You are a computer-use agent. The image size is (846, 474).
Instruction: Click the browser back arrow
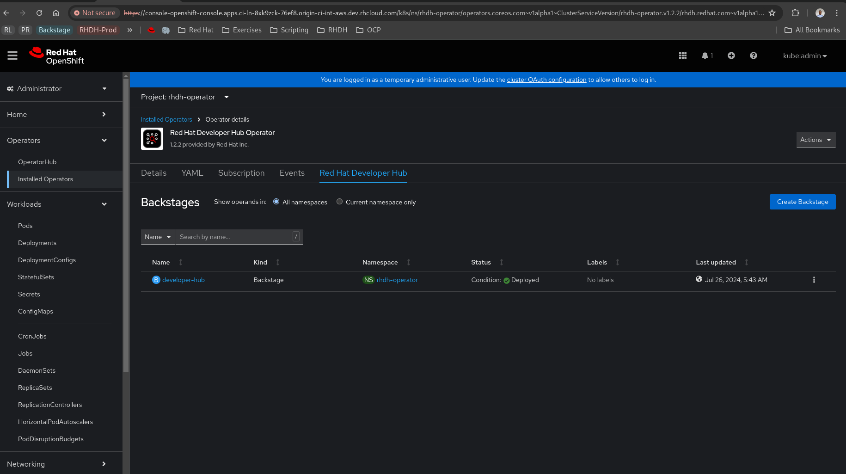pyautogui.click(x=6, y=13)
